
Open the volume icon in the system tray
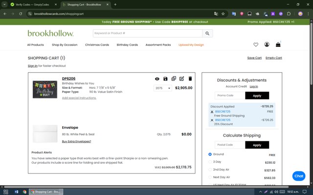pyautogui.click(x=276, y=192)
